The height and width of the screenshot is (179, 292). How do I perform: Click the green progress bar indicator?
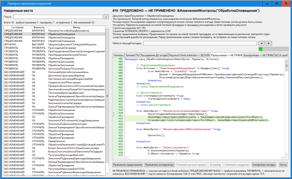[x=261, y=49]
